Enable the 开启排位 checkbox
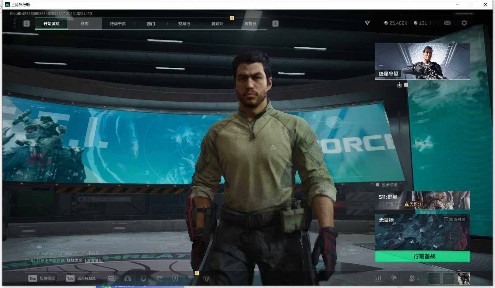The height and width of the screenshot is (288, 495). pos(381,204)
